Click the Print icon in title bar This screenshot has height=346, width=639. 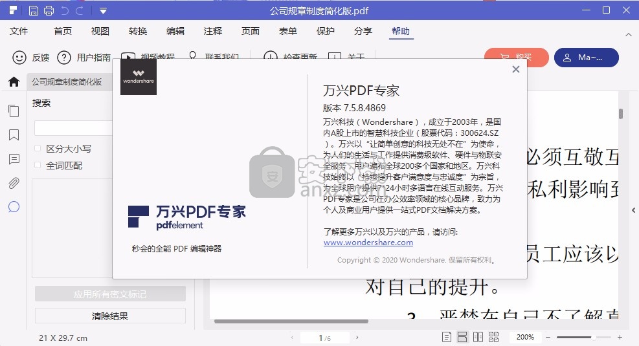pos(49,10)
